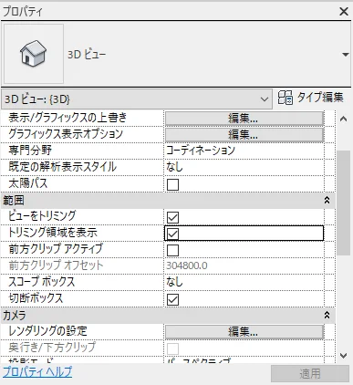Open the プロパティ ヘルプ link

tap(37, 371)
